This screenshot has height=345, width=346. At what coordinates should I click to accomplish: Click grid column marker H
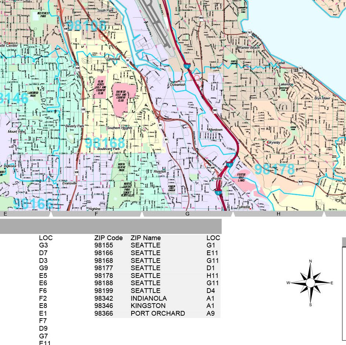pyautogui.click(x=279, y=214)
